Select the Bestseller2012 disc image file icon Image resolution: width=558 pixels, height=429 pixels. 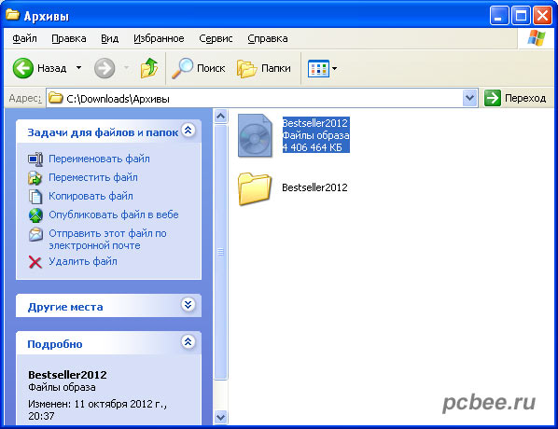(x=255, y=135)
